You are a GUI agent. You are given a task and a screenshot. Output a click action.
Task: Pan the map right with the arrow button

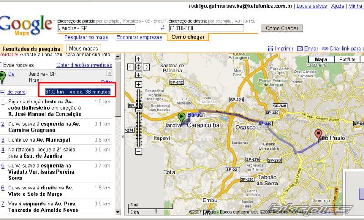click(x=146, y=67)
